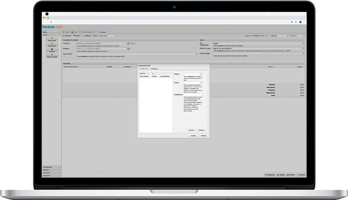Click green add button next to Concepto
This screenshot has width=348, height=200.
[x=129, y=43]
